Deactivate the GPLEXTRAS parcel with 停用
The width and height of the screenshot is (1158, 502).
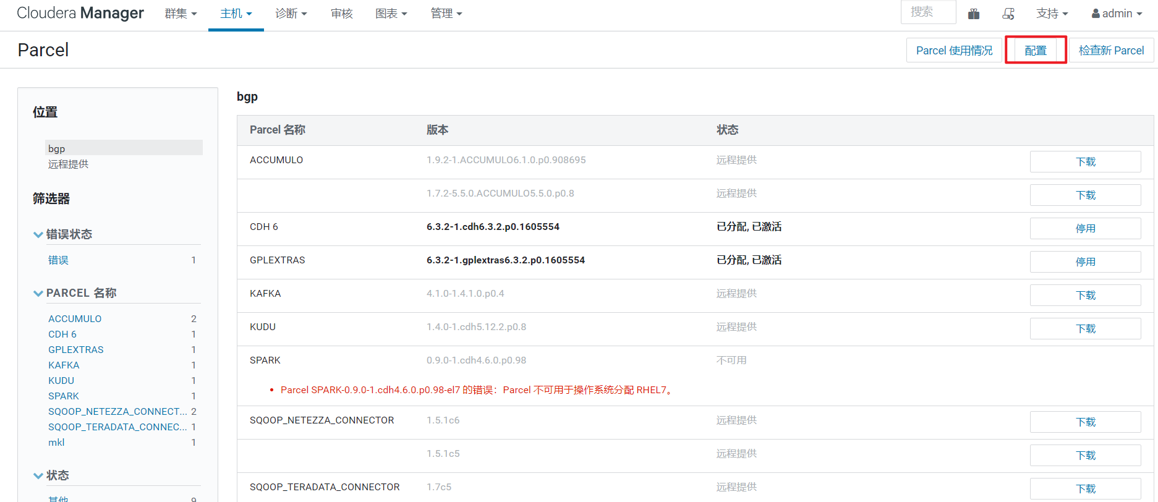pos(1085,262)
